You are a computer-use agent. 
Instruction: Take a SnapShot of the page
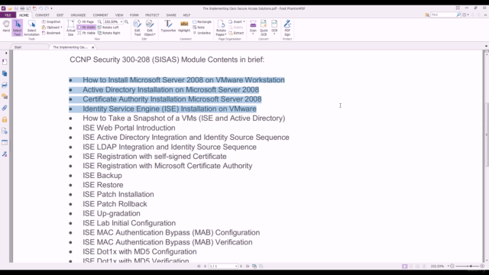[51, 22]
